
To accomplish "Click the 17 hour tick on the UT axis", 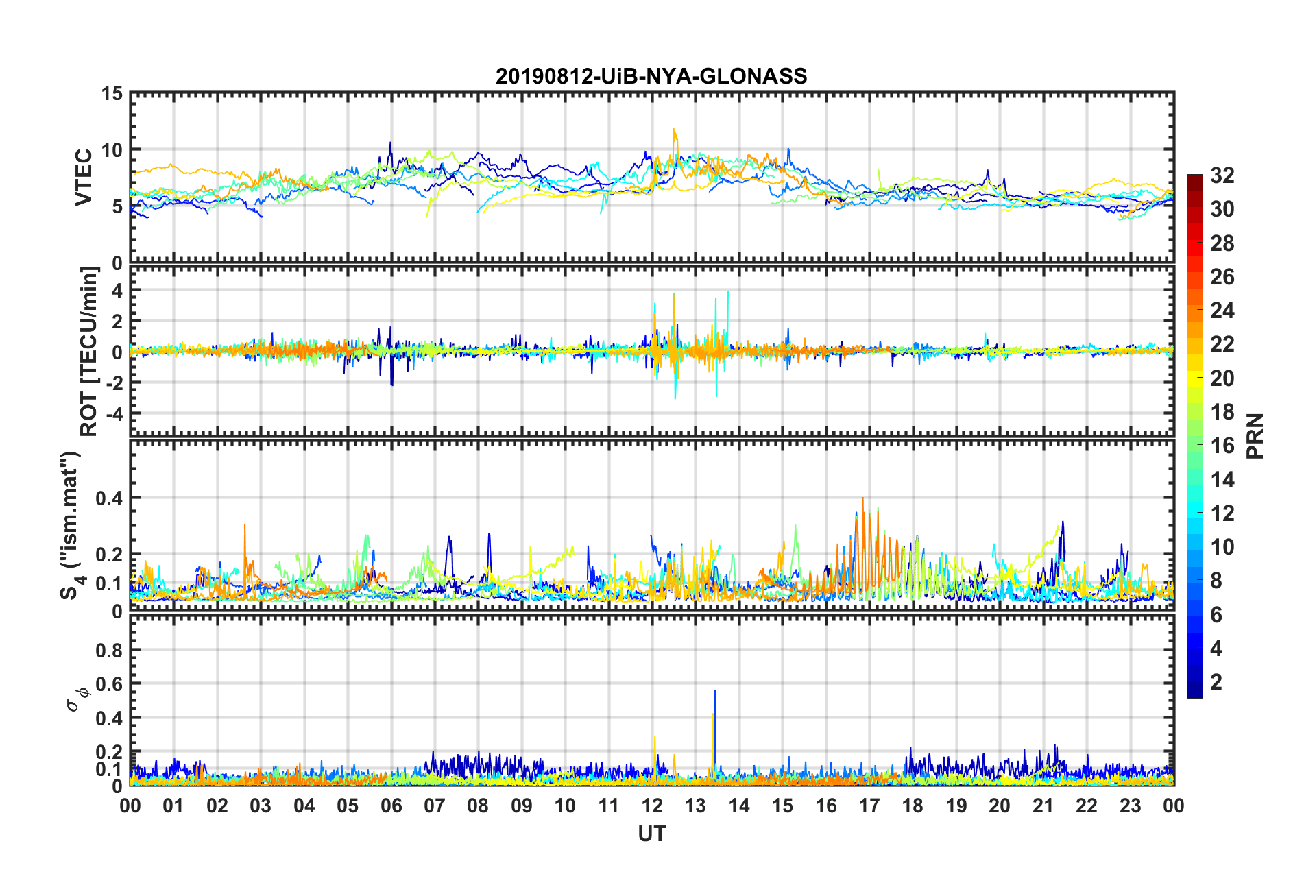I will pyautogui.click(x=869, y=806).
